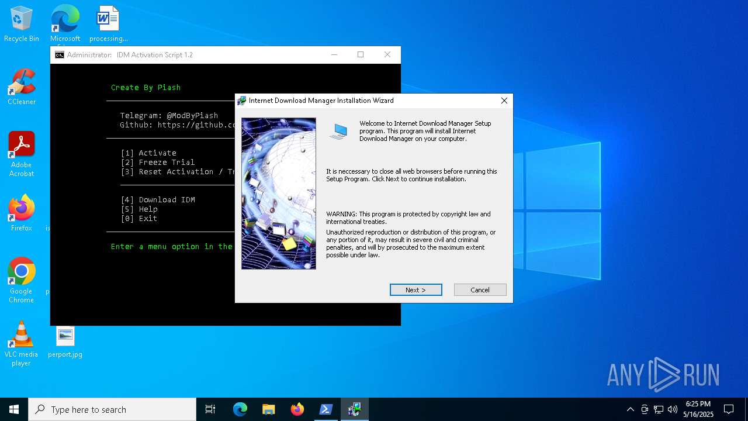This screenshot has height=421, width=748.
Task: Select the Firefox desktop shortcut
Action: [x=22, y=213]
